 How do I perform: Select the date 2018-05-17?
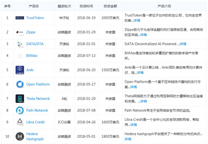[x=86, y=84]
